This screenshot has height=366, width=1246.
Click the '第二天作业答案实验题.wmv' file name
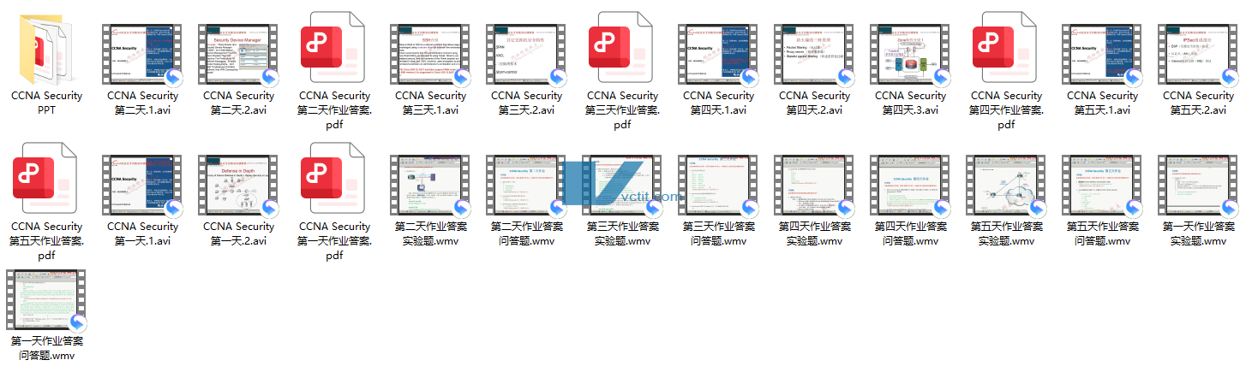pyautogui.click(x=431, y=233)
